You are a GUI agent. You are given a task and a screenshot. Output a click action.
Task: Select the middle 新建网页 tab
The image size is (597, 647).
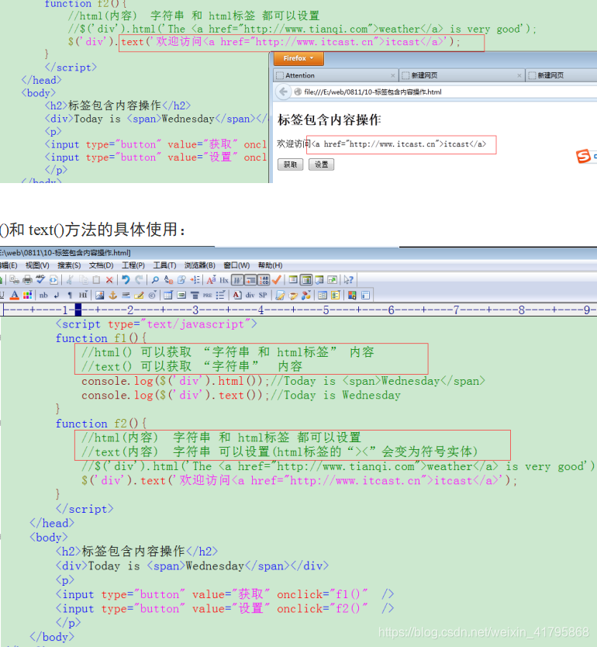[x=462, y=75]
